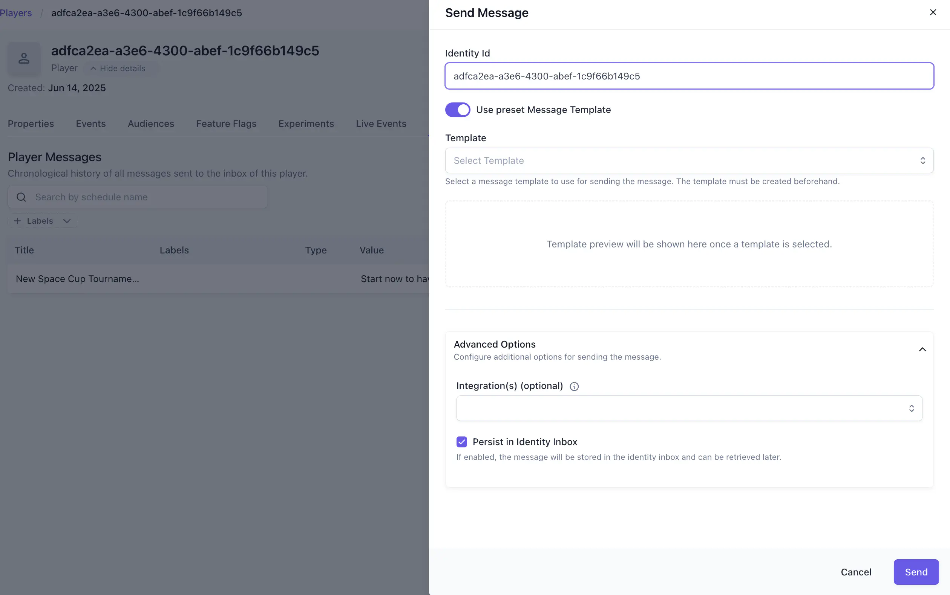The image size is (950, 595).
Task: Click Cancel to dismiss the dialog
Action: 855,572
